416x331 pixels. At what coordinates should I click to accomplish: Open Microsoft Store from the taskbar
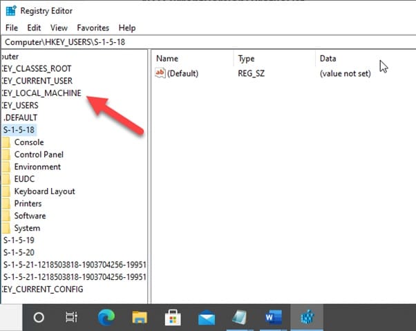pyautogui.click(x=173, y=317)
